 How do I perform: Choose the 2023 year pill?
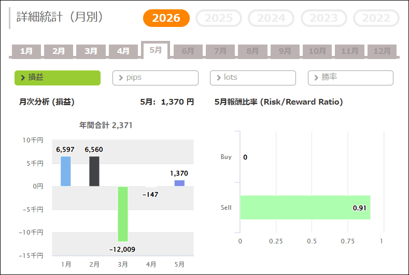pyautogui.click(x=323, y=18)
